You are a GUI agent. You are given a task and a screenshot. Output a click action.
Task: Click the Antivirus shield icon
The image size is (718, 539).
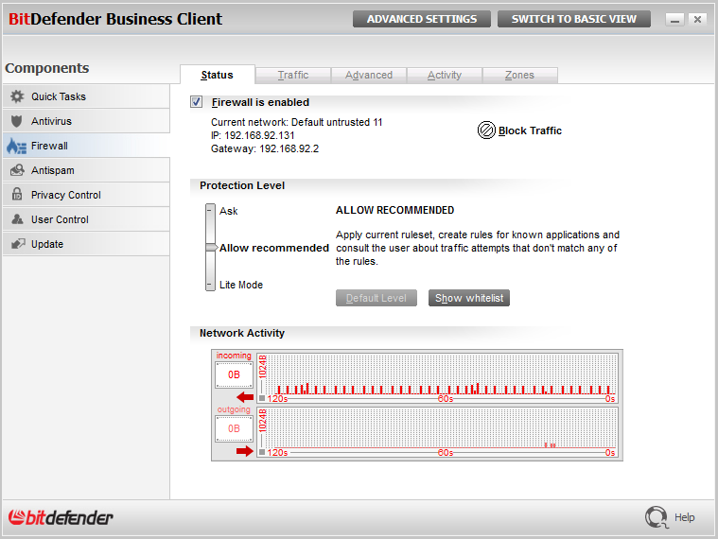click(16, 121)
